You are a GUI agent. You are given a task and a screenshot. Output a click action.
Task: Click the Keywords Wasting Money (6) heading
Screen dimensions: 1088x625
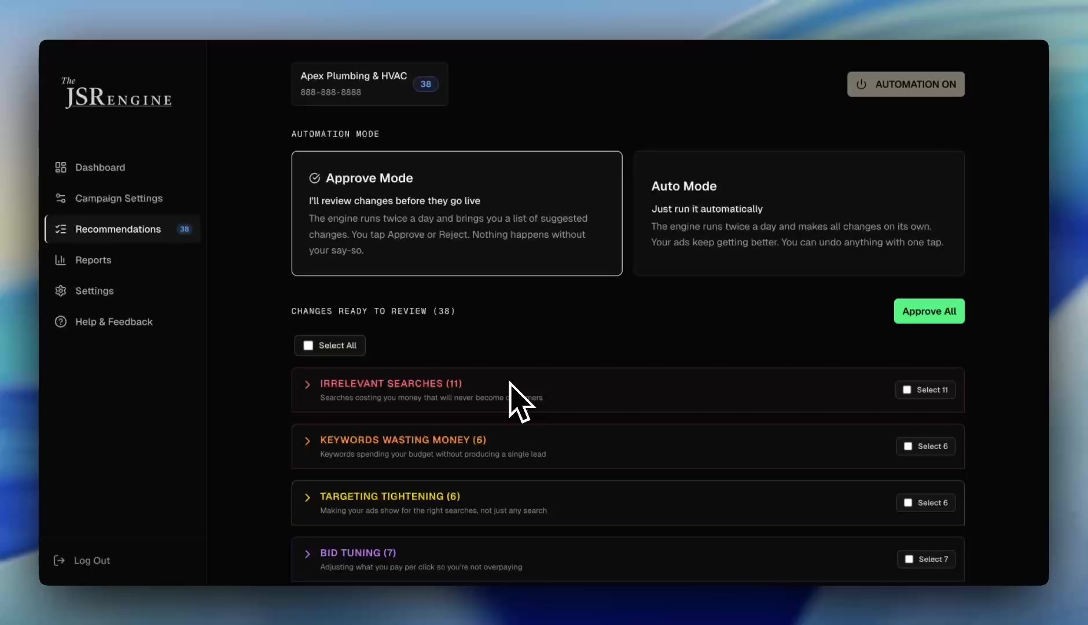click(403, 440)
